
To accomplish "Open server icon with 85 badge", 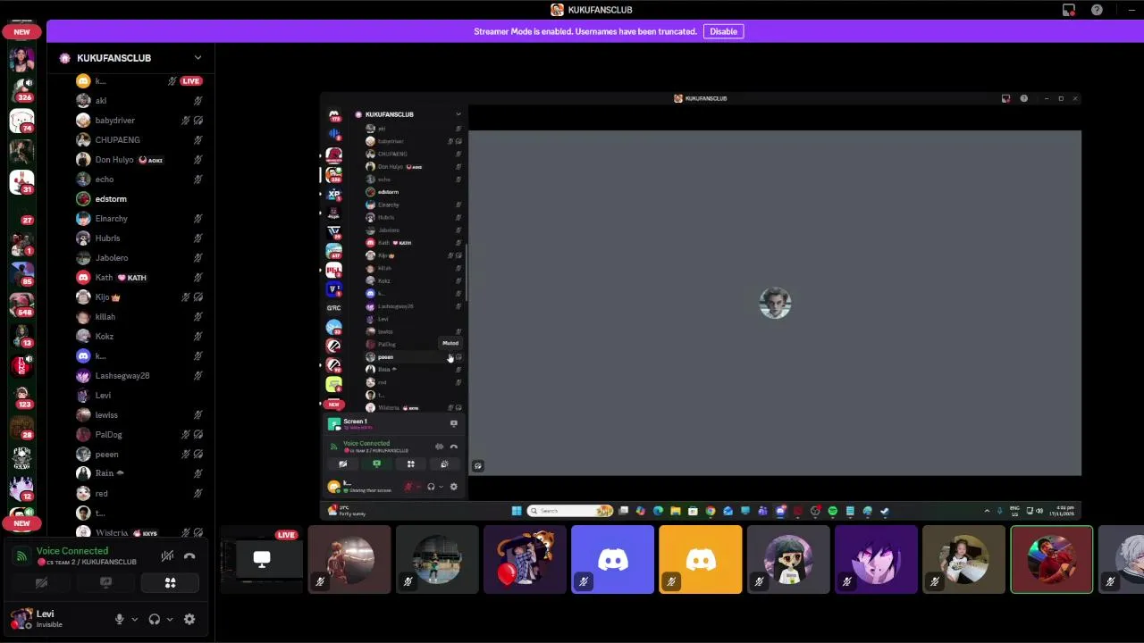I will (21, 272).
